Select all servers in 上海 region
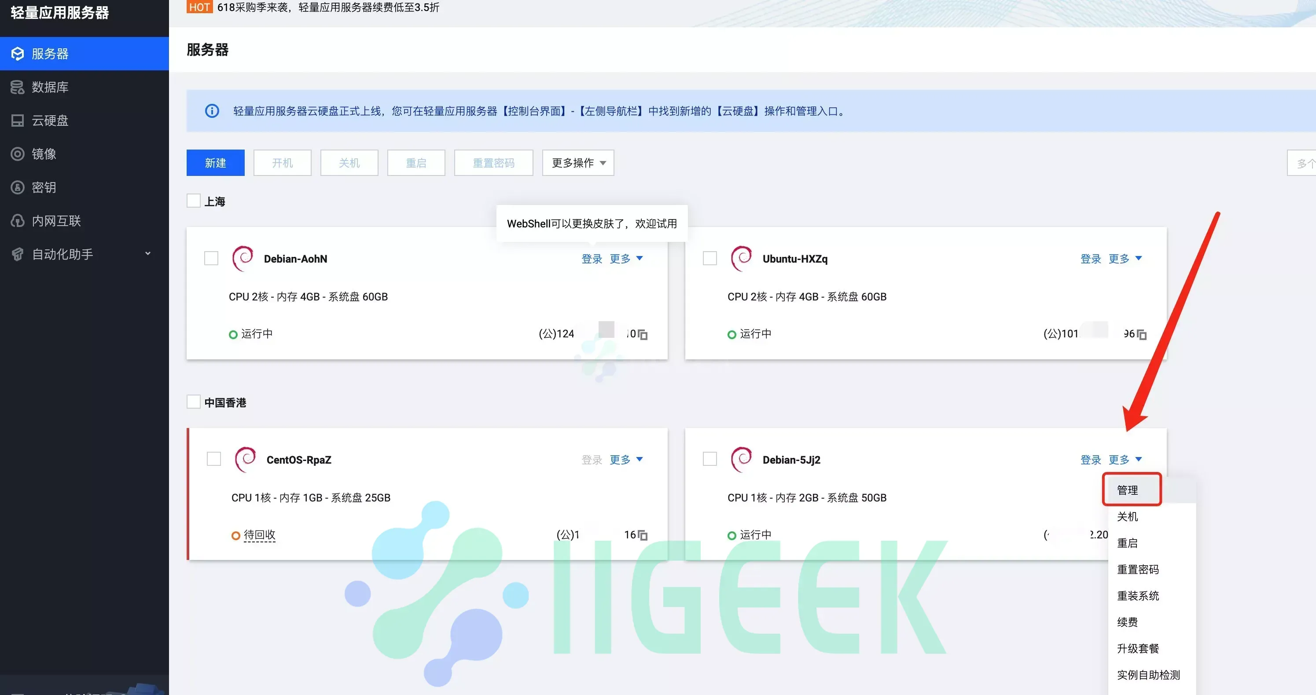1316x695 pixels. coord(193,201)
